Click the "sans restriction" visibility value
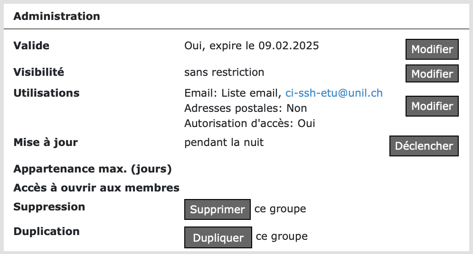Image resolution: width=473 pixels, height=254 pixels. [x=224, y=73]
